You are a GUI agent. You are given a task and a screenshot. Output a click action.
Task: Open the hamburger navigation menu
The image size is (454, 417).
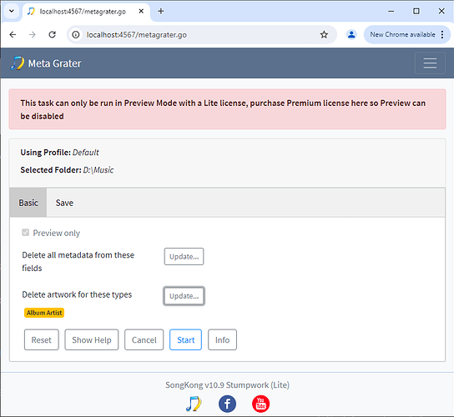click(x=430, y=63)
